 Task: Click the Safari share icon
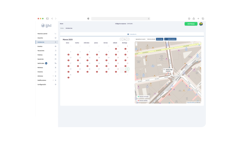[x=194, y=18]
